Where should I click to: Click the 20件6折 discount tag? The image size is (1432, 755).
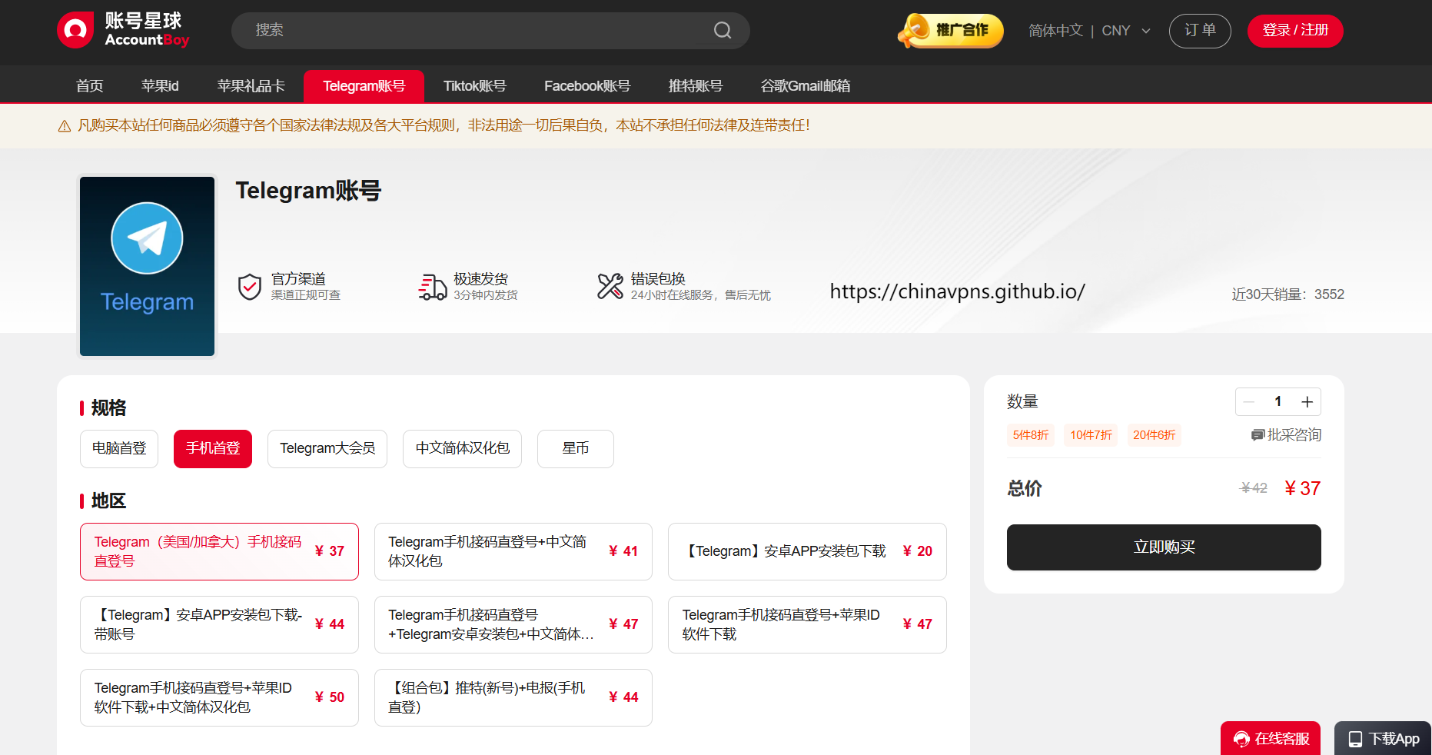pyautogui.click(x=1154, y=435)
